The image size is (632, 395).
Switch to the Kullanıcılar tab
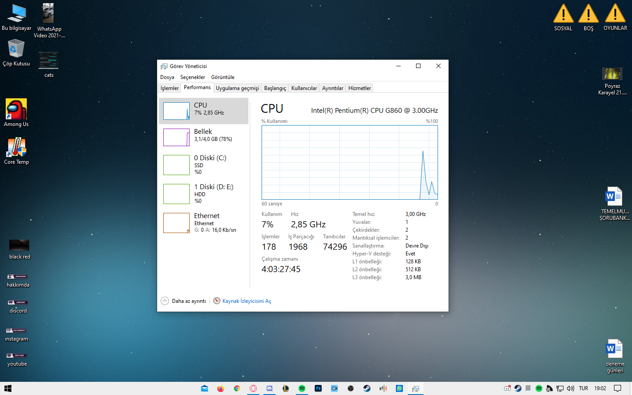304,88
